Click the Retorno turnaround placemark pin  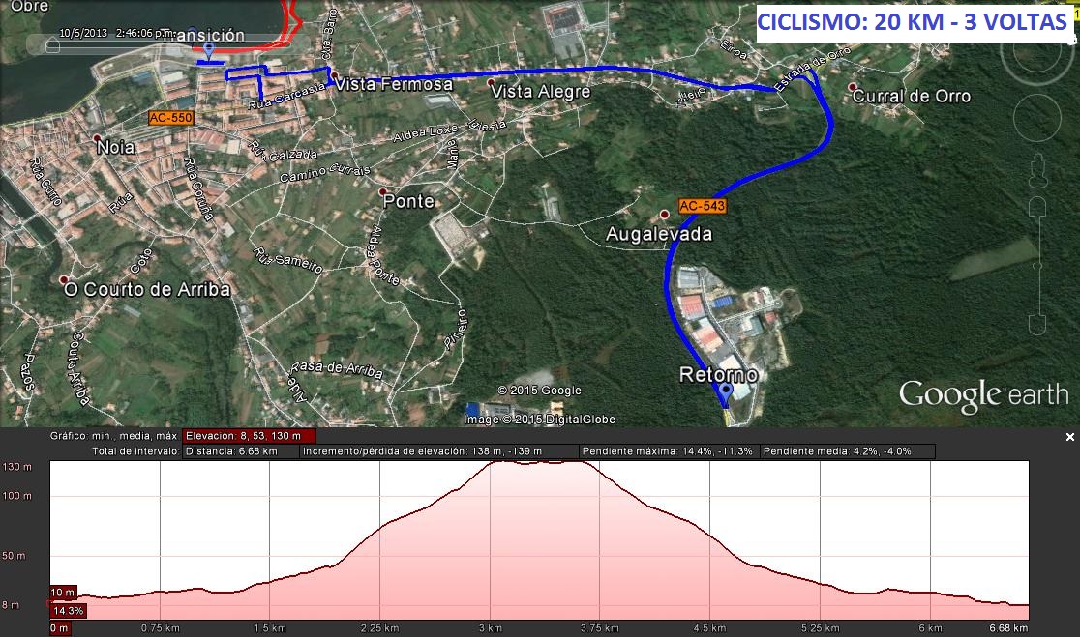coord(724,393)
